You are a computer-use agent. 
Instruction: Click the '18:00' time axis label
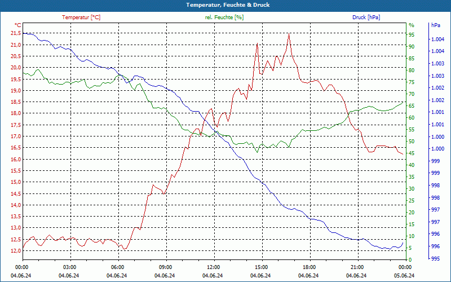coord(308,267)
